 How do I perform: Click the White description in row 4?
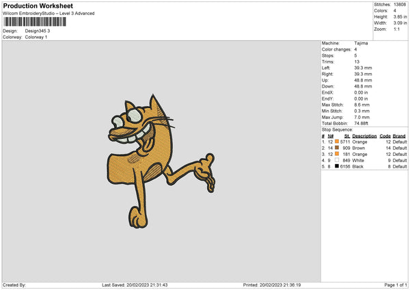pos(358,161)
